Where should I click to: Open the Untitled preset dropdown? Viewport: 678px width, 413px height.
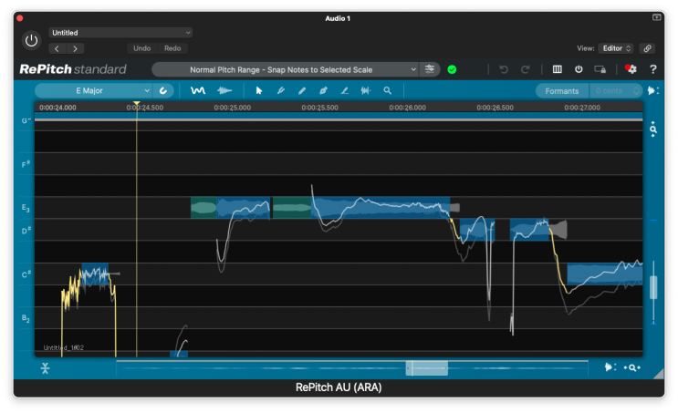[120, 33]
